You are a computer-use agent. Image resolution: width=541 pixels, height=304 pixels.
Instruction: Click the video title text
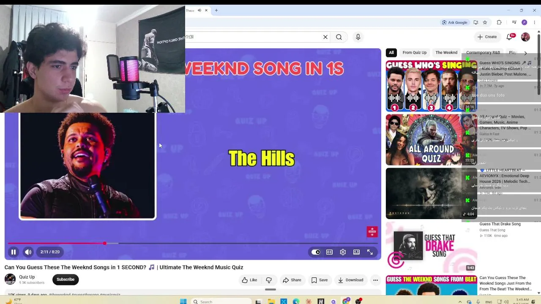click(x=124, y=267)
